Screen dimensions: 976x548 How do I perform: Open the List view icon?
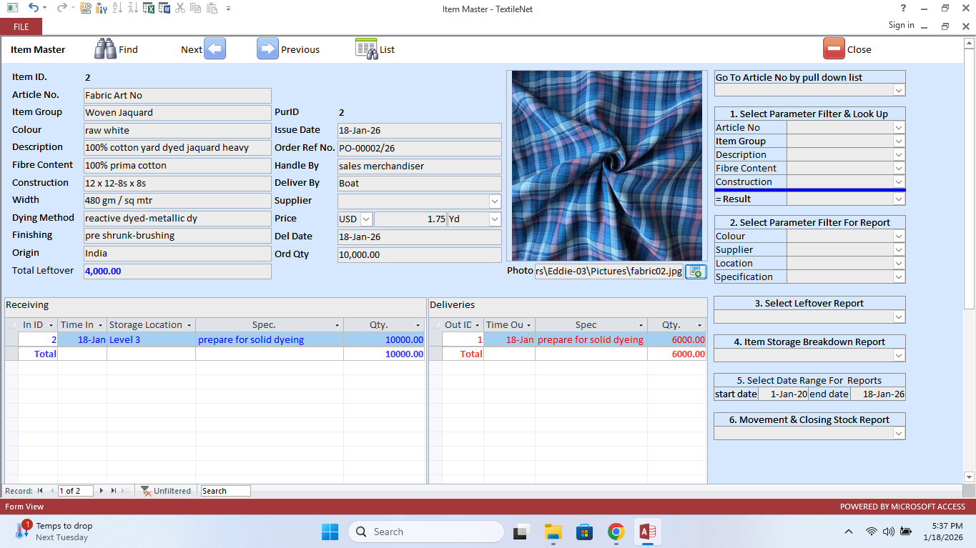[x=366, y=49]
